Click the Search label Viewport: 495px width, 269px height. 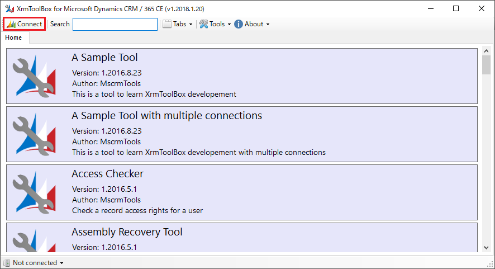(60, 24)
